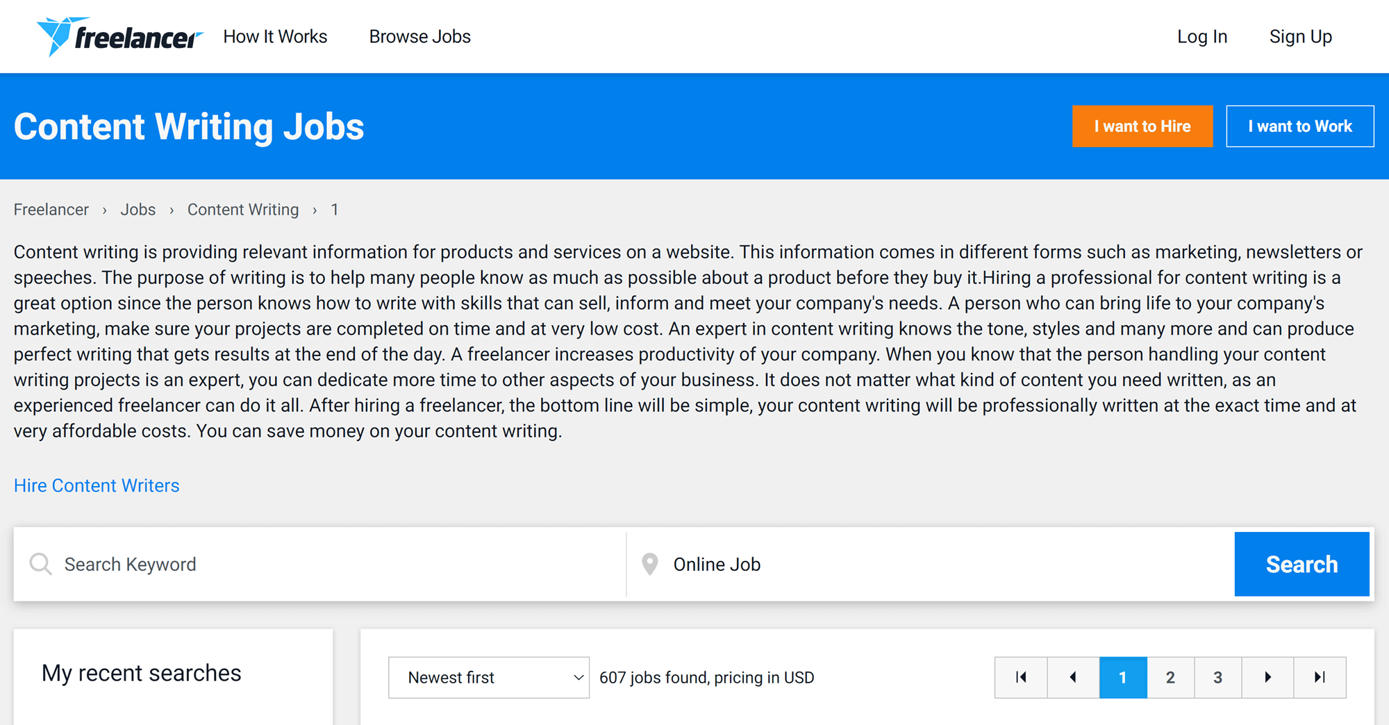This screenshot has height=725, width=1389.
Task: Click the magnifying glass search icon
Action: 41,564
